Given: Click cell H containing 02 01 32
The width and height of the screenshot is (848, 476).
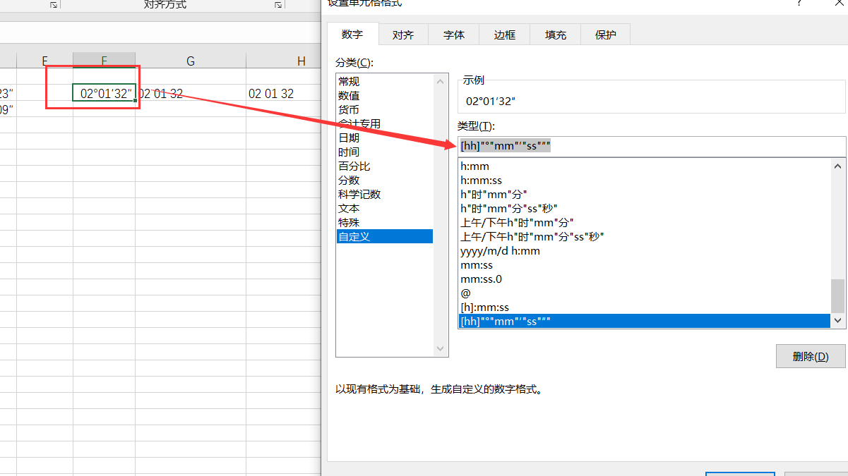Looking at the screenshot, I should [284, 93].
